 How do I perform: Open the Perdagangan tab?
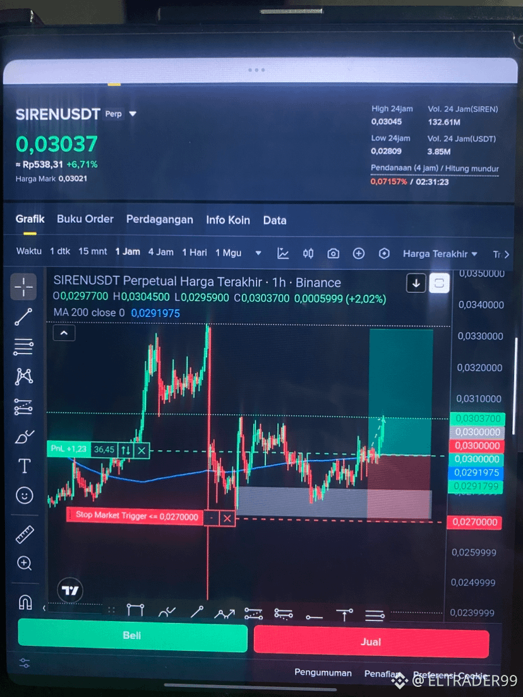tap(160, 220)
